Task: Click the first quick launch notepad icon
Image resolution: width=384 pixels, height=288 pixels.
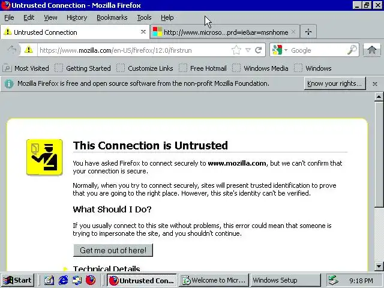Action: click(49, 280)
